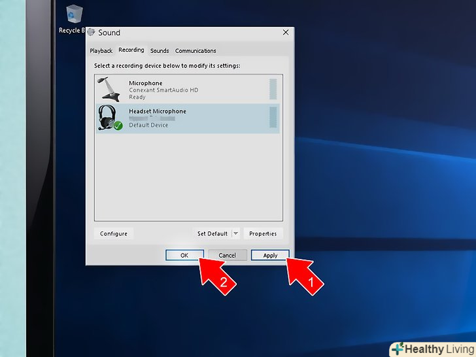The height and width of the screenshot is (357, 476).
Task: Click the Configure button
Action: 114,233
